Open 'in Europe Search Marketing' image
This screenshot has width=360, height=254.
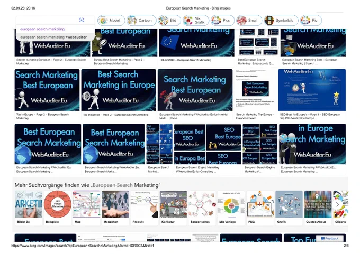tap(312, 144)
